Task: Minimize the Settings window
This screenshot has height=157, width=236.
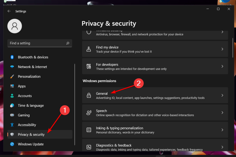Action: [x=208, y=9]
